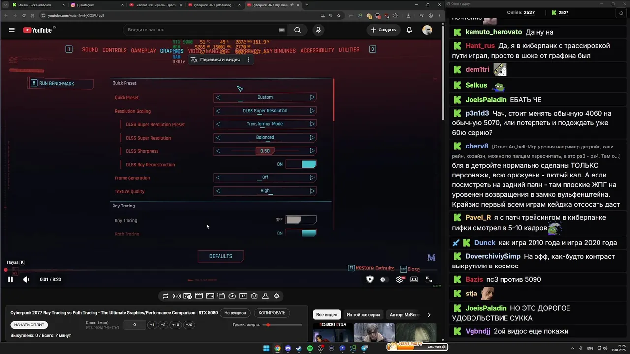Click the КОПИРОВАТЬ button
The image size is (630, 354).
pyautogui.click(x=272, y=313)
